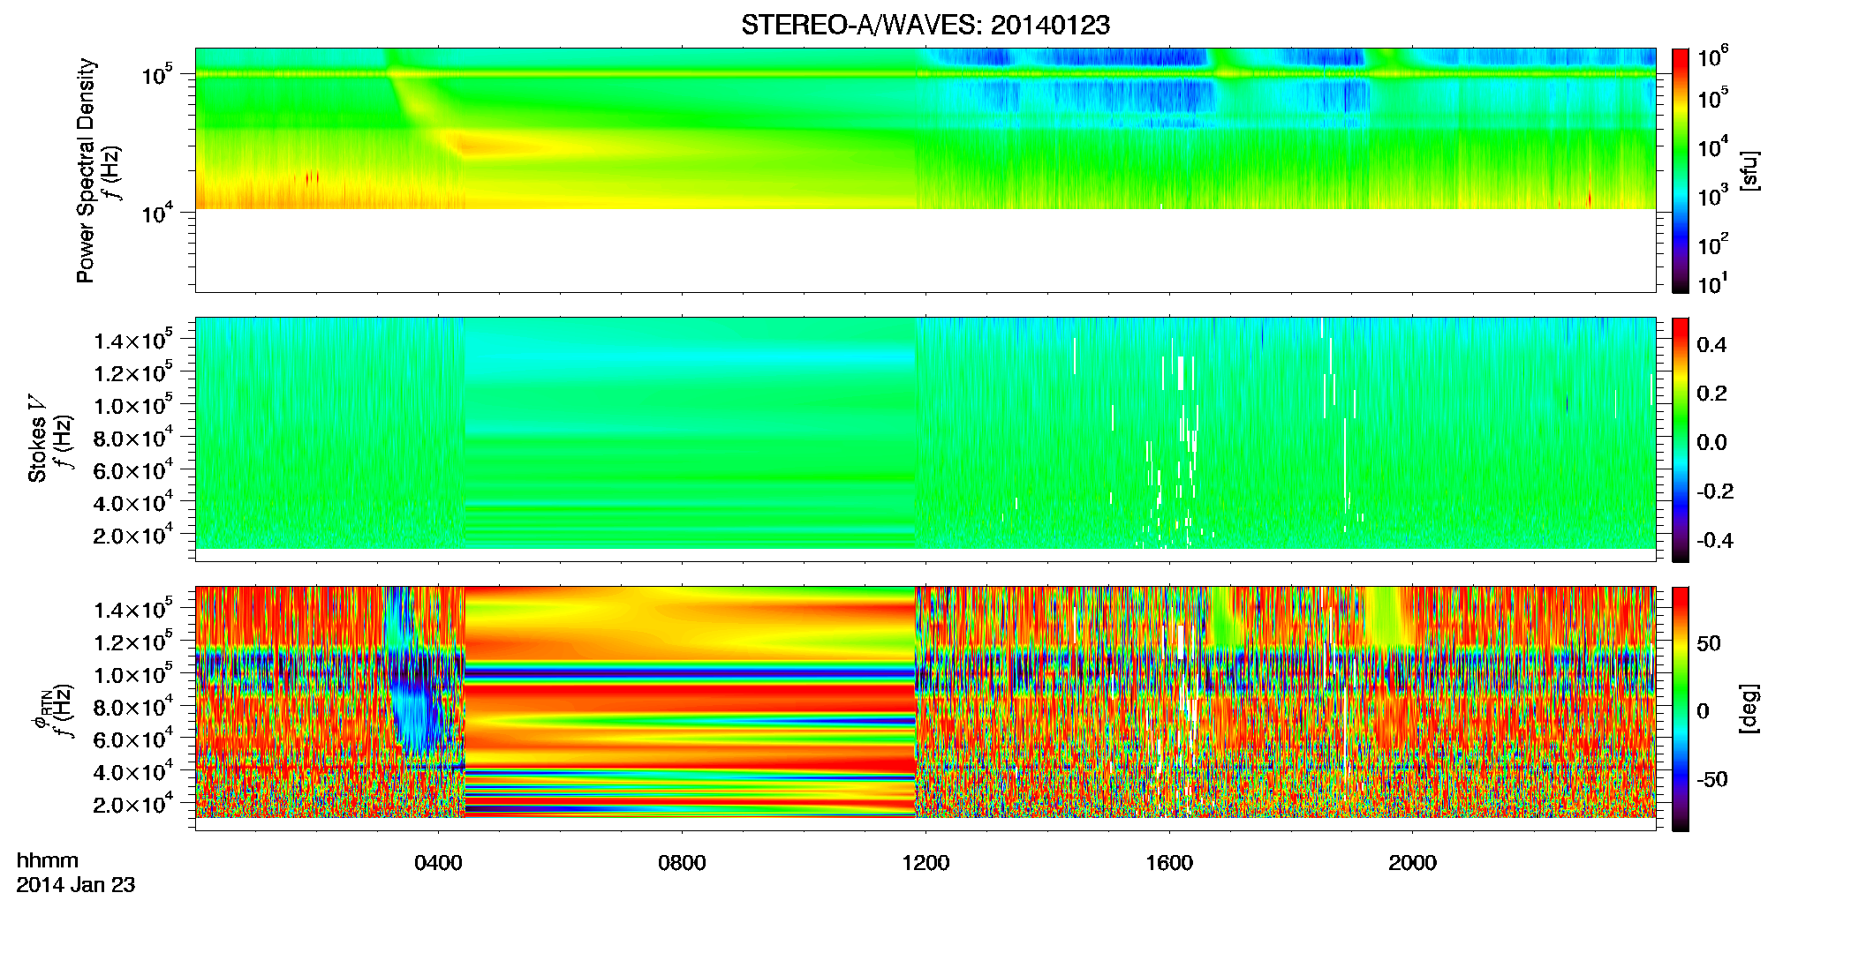Click the 1.4×10^5 frequency tick of the Stokes V panel

[132, 341]
